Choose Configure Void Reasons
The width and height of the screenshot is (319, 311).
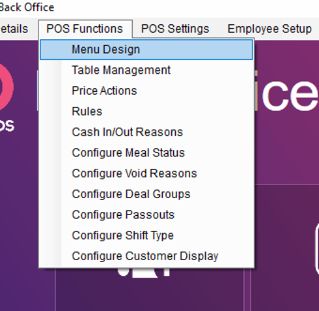146,173
